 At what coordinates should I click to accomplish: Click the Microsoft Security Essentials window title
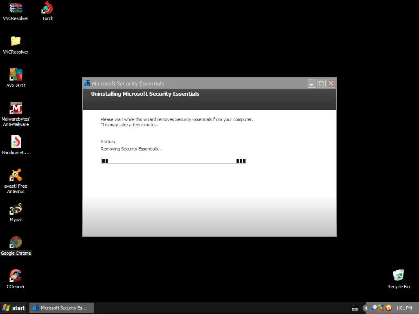point(128,83)
